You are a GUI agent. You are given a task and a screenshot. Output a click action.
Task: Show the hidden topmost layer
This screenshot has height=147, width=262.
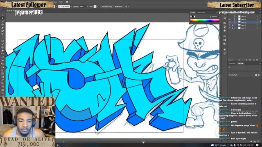tap(230, 16)
